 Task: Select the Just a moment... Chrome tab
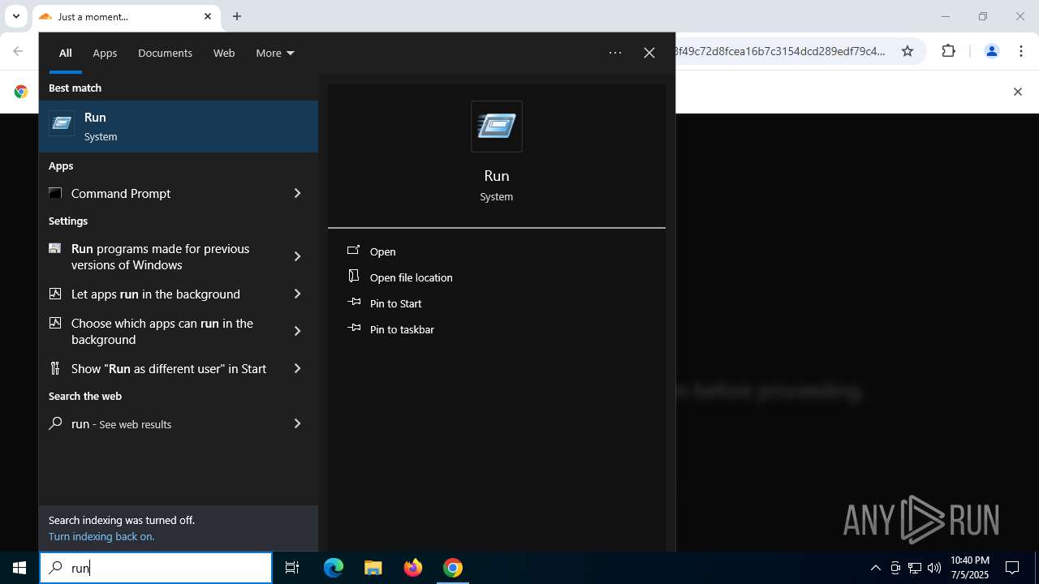[x=118, y=16]
